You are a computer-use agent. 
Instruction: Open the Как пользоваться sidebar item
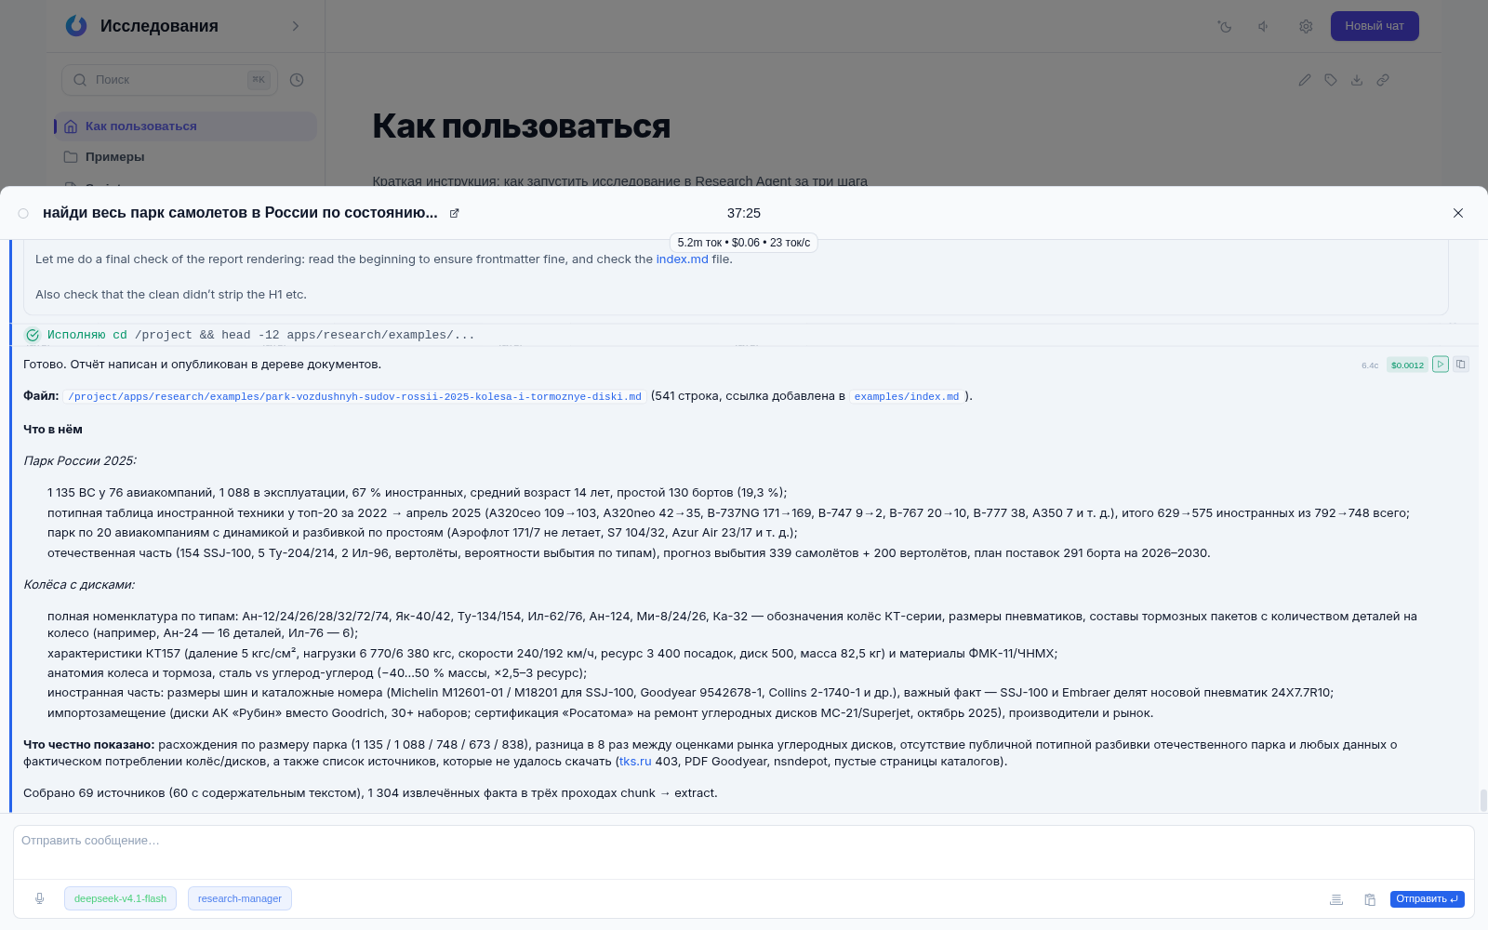pos(185,126)
